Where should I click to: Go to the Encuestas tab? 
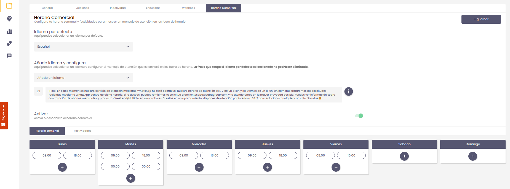click(153, 8)
